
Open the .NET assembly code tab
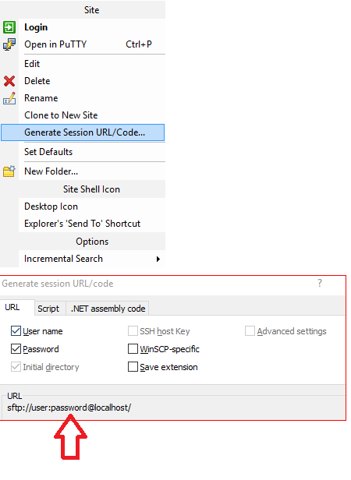(108, 309)
